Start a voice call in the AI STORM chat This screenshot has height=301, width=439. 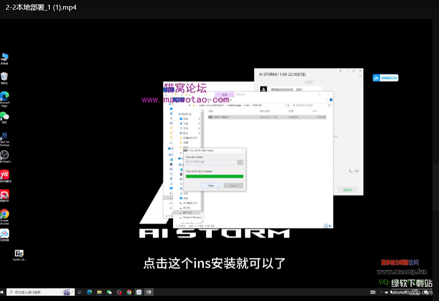point(350,171)
